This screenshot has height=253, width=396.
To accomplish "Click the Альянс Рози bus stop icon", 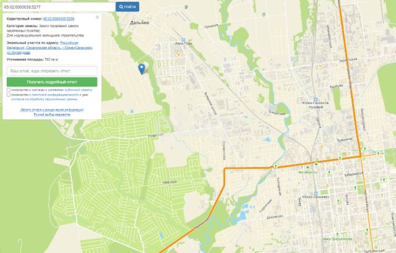I will click(x=183, y=40).
